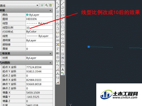Select the Construction Line draw tool

[62, 3]
